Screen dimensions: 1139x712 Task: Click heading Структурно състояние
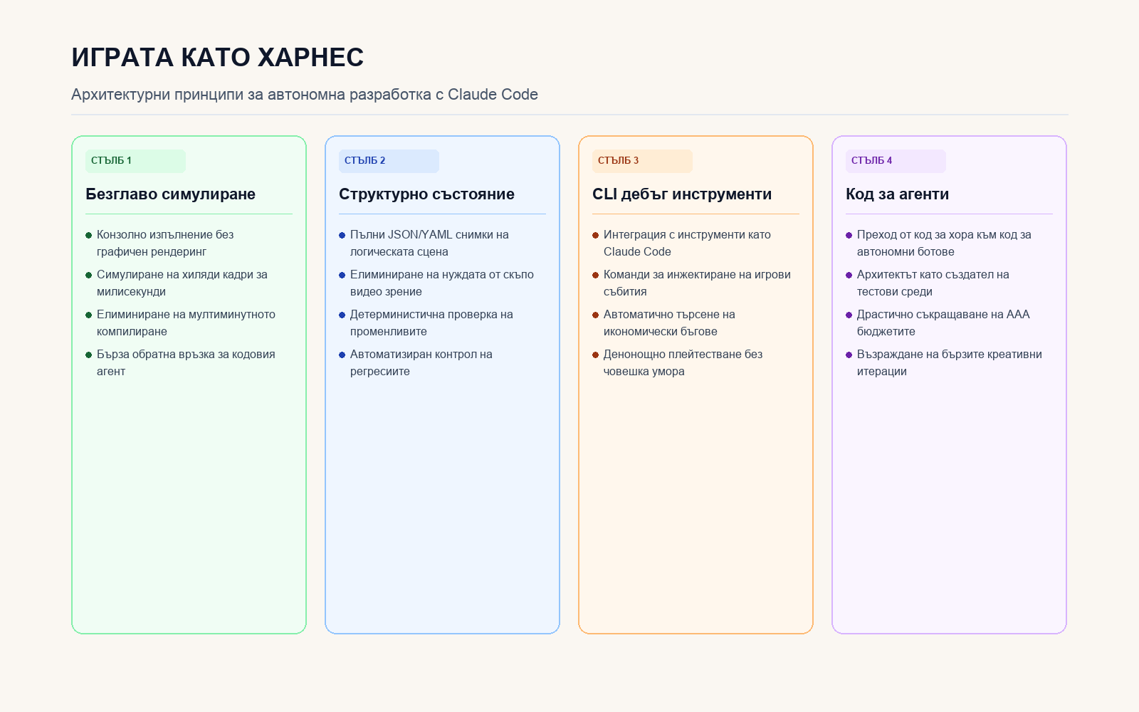point(426,194)
